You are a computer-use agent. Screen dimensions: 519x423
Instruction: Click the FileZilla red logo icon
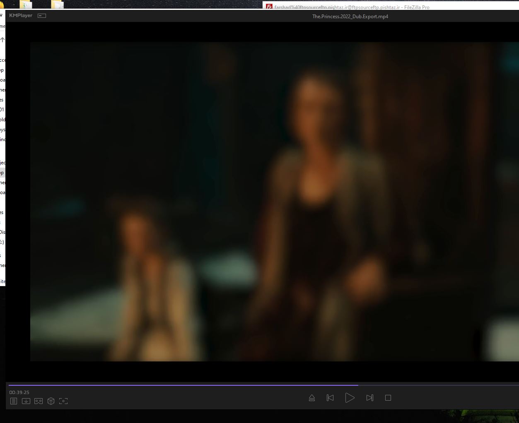[269, 7]
